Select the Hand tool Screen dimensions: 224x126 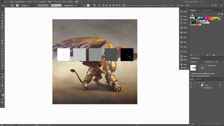[x=2, y=85]
